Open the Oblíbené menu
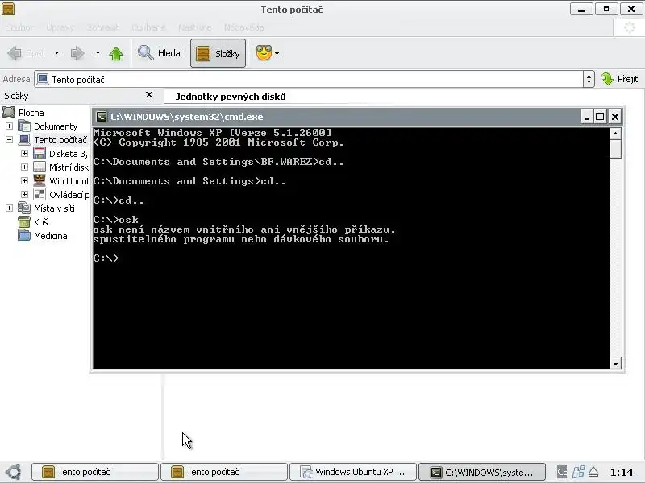Screen dimensions: 645x483 (148, 27)
